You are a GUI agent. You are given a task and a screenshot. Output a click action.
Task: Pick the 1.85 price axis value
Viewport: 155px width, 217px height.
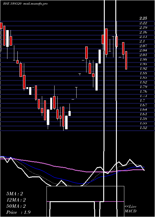click(143, 77)
